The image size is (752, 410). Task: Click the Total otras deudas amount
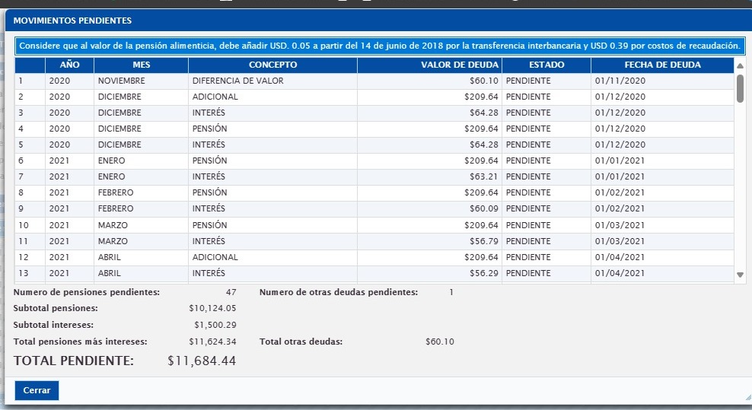point(440,342)
